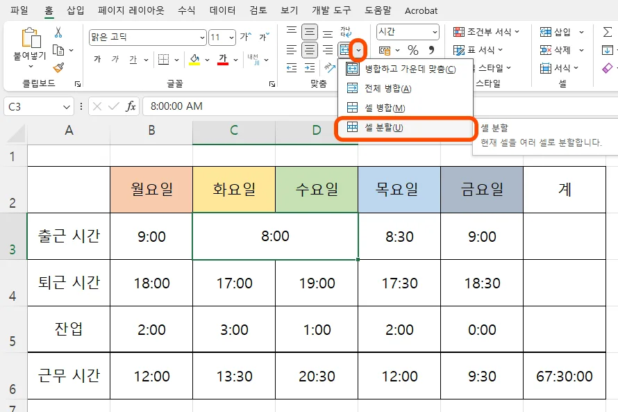Image resolution: width=618 pixels, height=412 pixels.
Task: Open the font name 맑은 고딕 dropdown
Action: click(202, 38)
